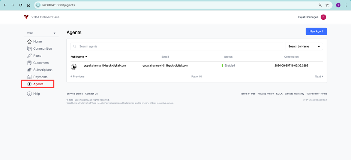Open Communities in the sidebar
This screenshot has width=351, height=160.
tap(42, 49)
